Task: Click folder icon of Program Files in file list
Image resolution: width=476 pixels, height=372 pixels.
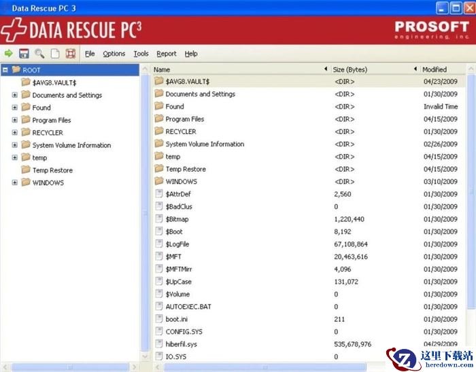Action: point(158,119)
